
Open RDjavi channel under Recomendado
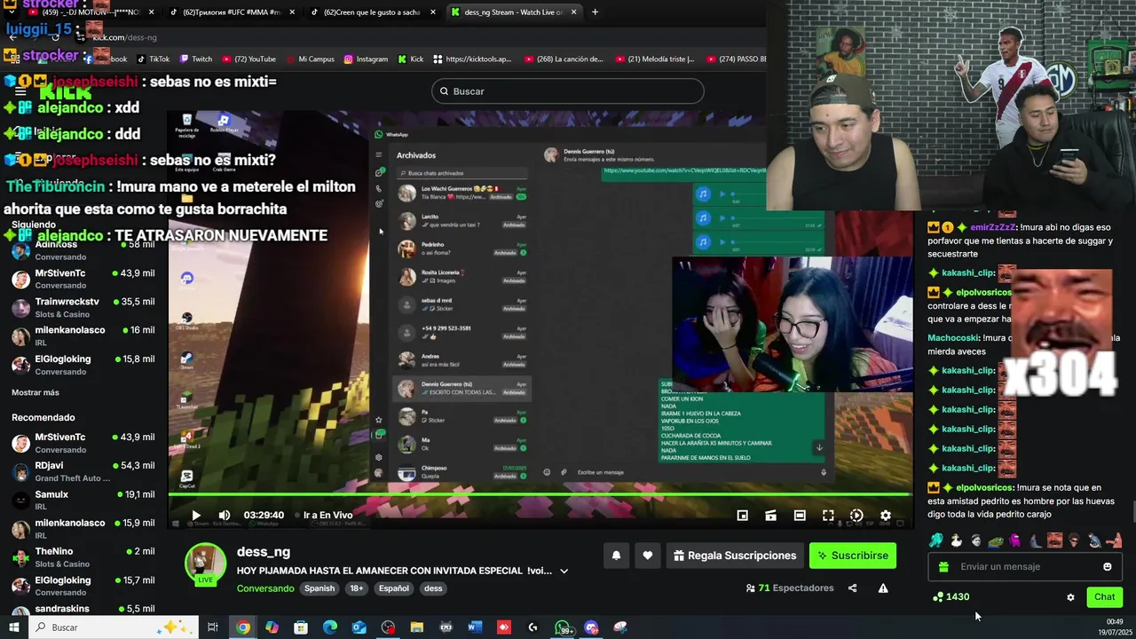point(83,471)
